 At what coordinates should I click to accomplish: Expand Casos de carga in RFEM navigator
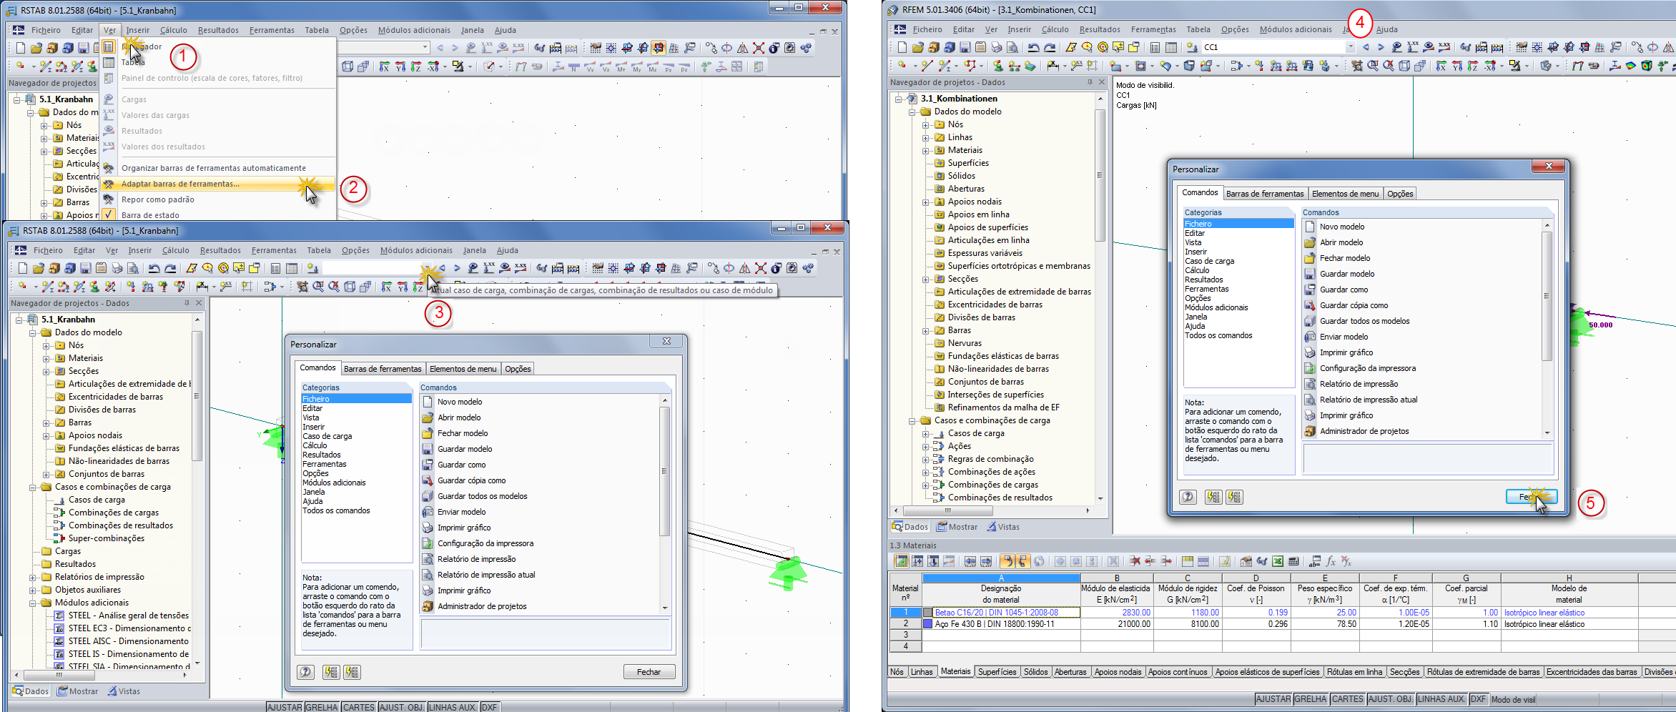point(925,433)
